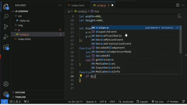Click the lightbulb code action on line 24

click(x=81, y=76)
